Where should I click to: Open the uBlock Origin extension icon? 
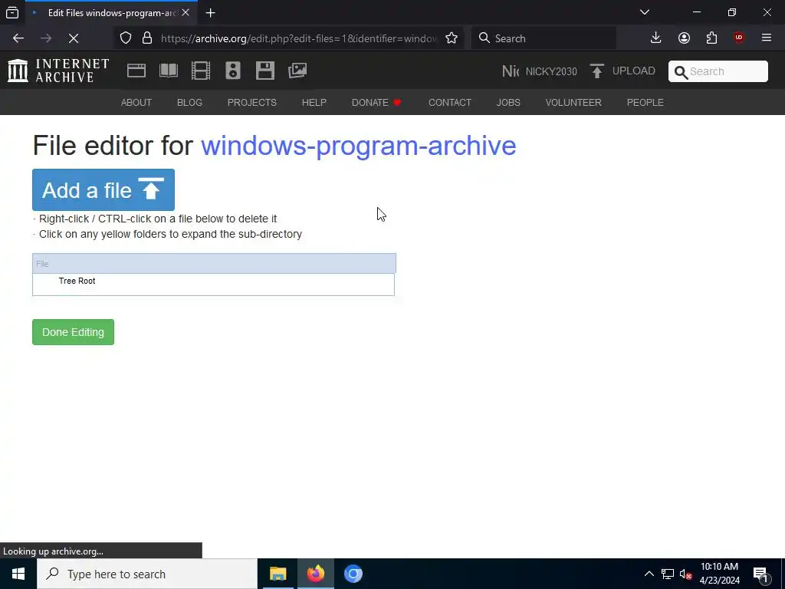(739, 38)
